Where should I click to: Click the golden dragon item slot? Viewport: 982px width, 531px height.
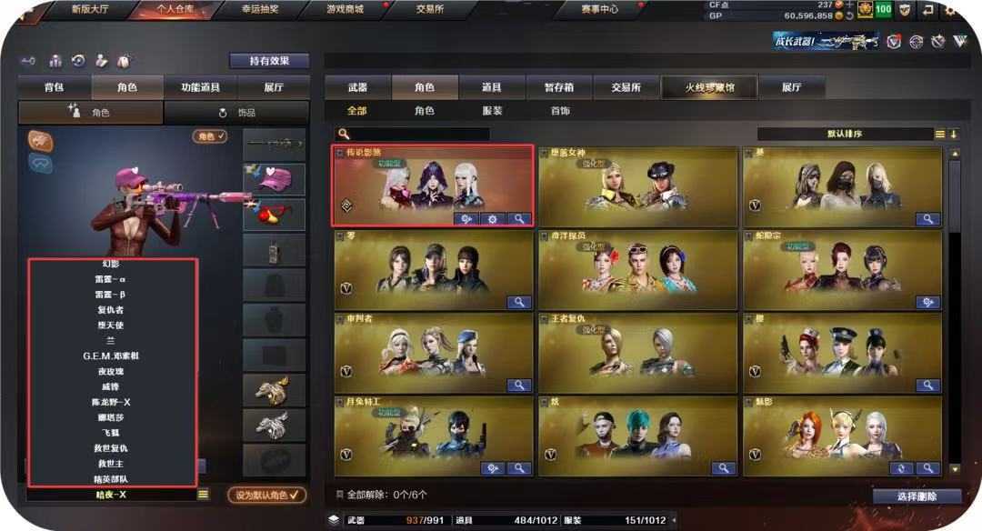(x=275, y=390)
